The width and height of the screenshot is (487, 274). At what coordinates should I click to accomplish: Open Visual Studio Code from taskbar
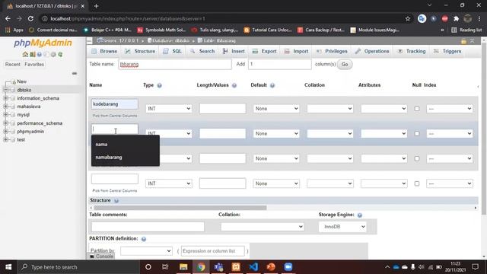(253, 267)
